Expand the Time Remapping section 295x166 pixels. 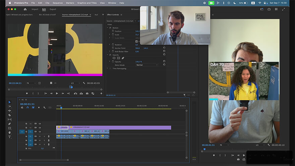coord(108,68)
